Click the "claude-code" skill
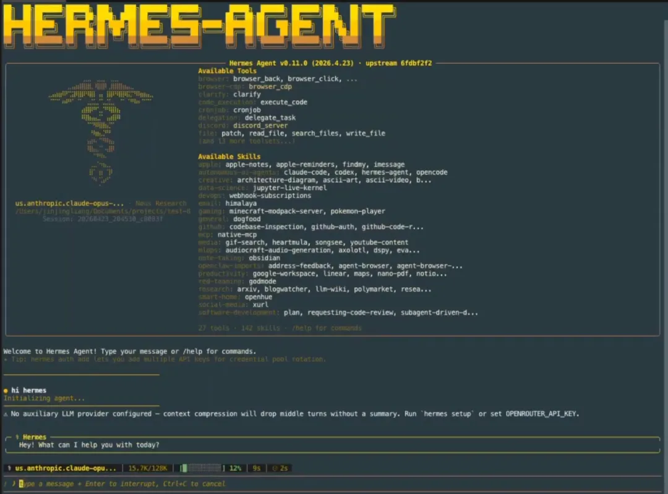The height and width of the screenshot is (494, 668). [x=305, y=172]
